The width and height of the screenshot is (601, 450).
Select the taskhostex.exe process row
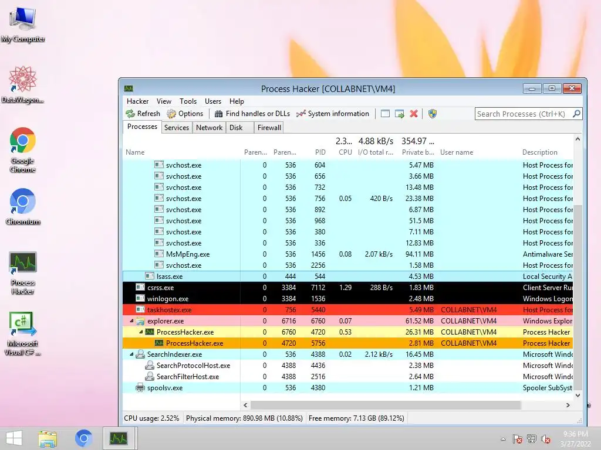tap(347, 310)
